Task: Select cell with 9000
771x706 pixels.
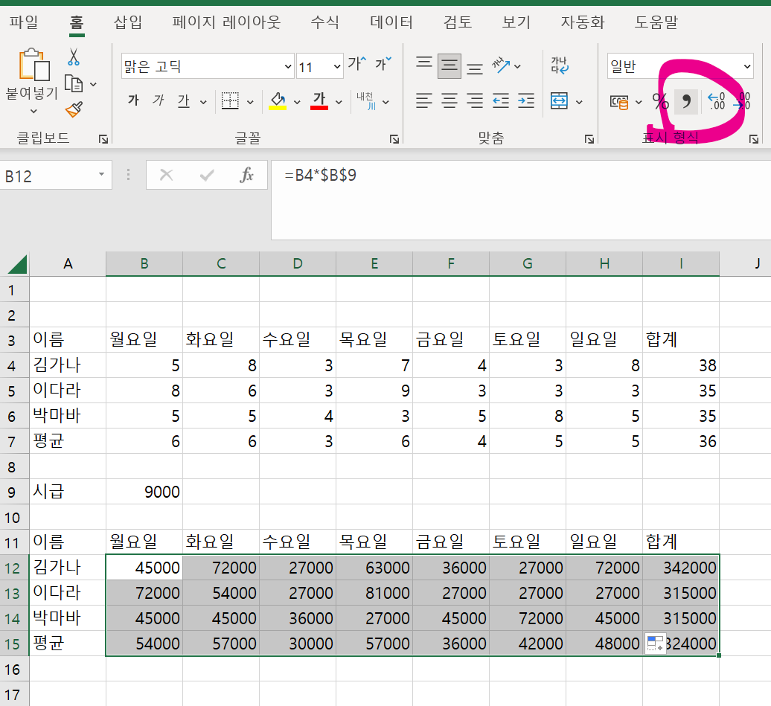Action: pos(144,492)
